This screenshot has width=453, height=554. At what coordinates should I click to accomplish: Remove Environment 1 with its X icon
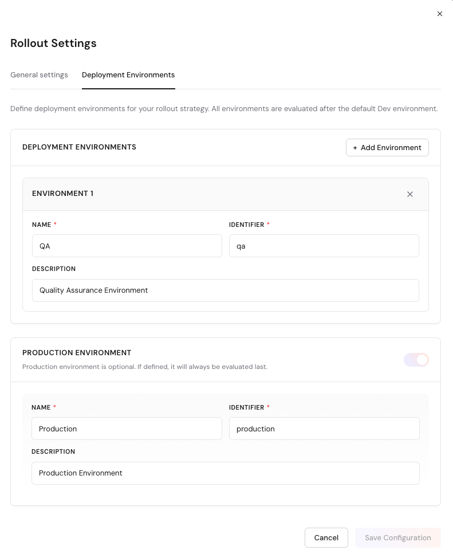point(410,194)
